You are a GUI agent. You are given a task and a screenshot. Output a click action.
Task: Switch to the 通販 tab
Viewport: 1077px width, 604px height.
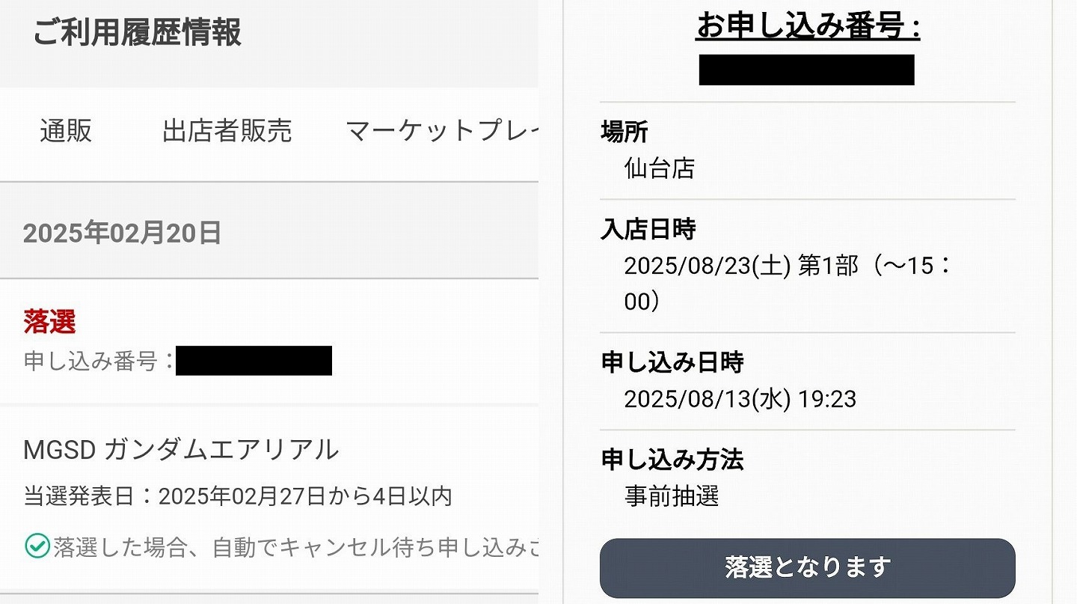coord(66,131)
